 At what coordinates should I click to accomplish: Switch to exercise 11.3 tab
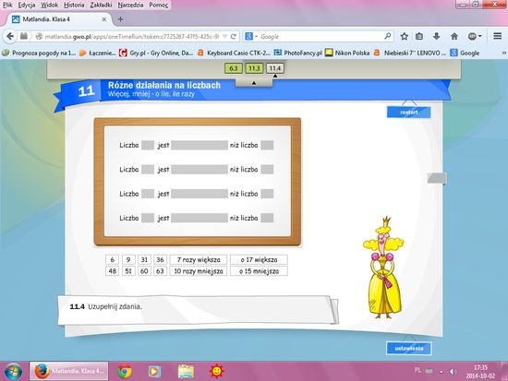pyautogui.click(x=254, y=68)
